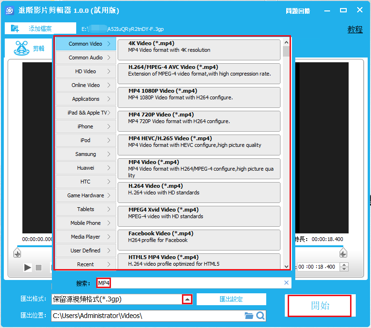The width and height of the screenshot is (371, 328).
Task: Open the Mobile Phone category
Action: pos(86,222)
